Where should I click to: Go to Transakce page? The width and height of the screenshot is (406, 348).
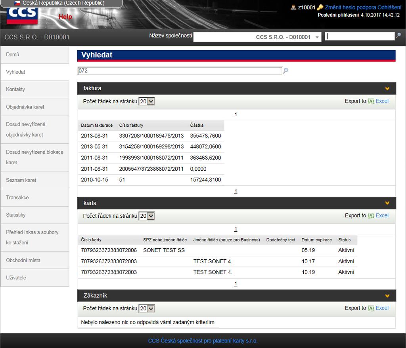(35, 198)
